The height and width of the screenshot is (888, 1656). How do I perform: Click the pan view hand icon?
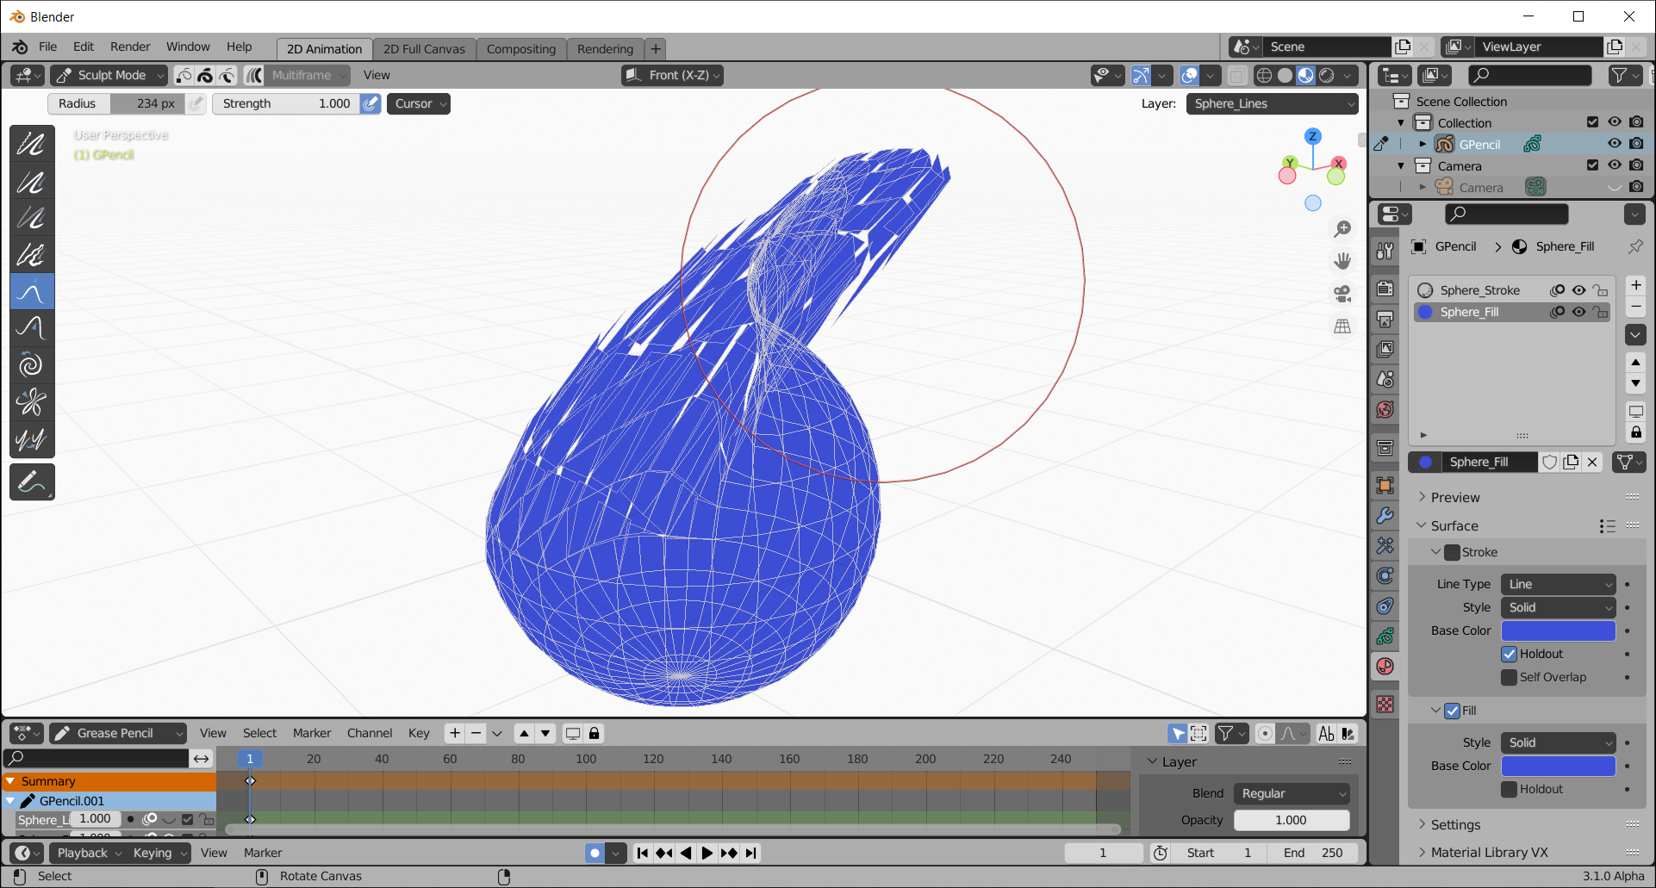click(x=1342, y=261)
